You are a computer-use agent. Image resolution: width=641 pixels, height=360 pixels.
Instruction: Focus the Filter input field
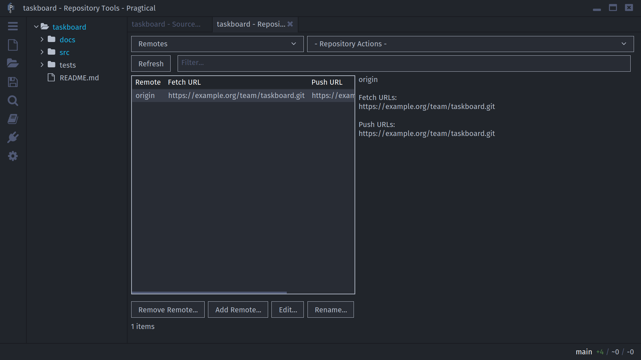pyautogui.click(x=404, y=63)
